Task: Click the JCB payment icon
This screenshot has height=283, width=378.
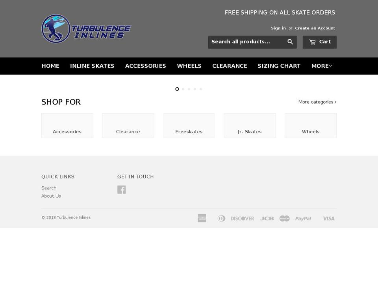Action: click(267, 219)
